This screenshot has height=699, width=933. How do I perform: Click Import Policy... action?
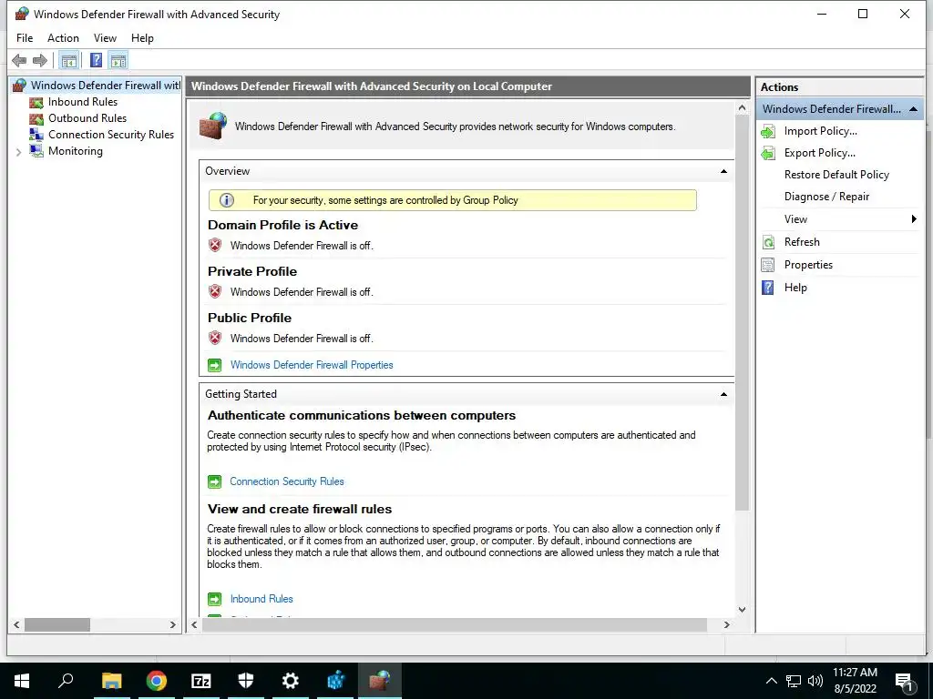point(821,131)
